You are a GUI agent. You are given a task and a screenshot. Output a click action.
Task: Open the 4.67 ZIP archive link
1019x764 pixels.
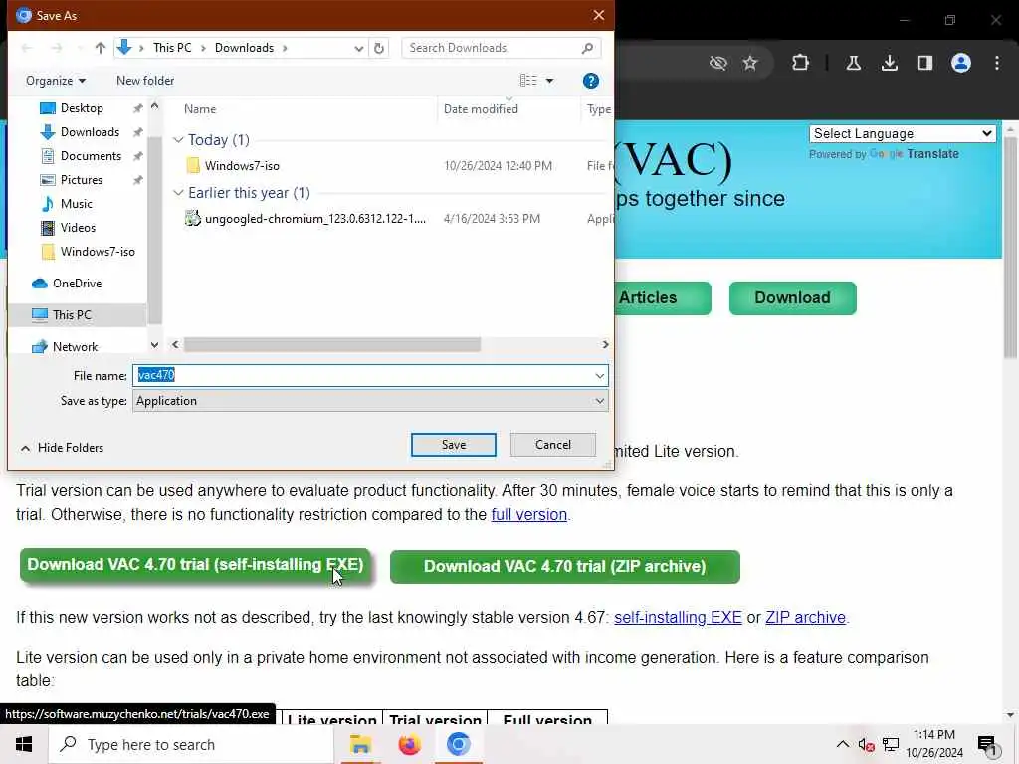805,617
